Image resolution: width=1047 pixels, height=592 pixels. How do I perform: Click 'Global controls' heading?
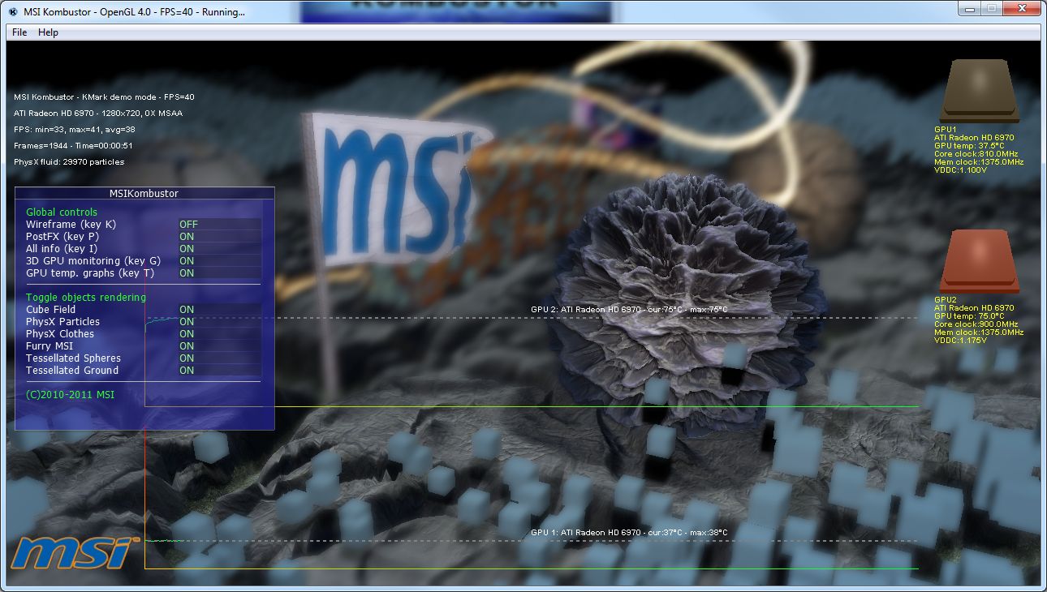(x=62, y=212)
